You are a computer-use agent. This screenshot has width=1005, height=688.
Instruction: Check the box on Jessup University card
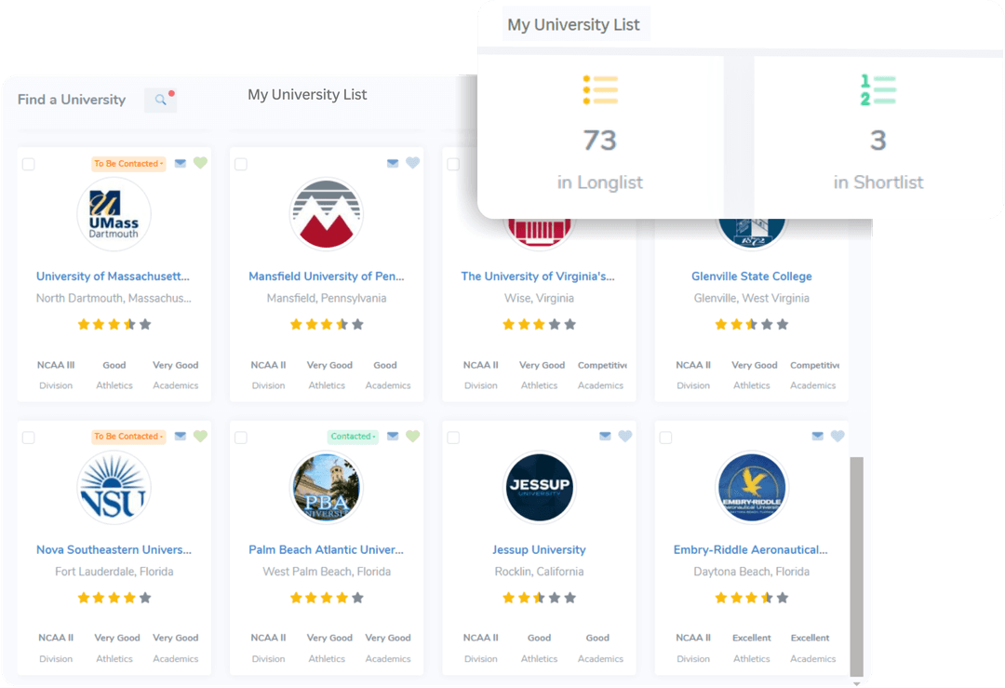453,438
